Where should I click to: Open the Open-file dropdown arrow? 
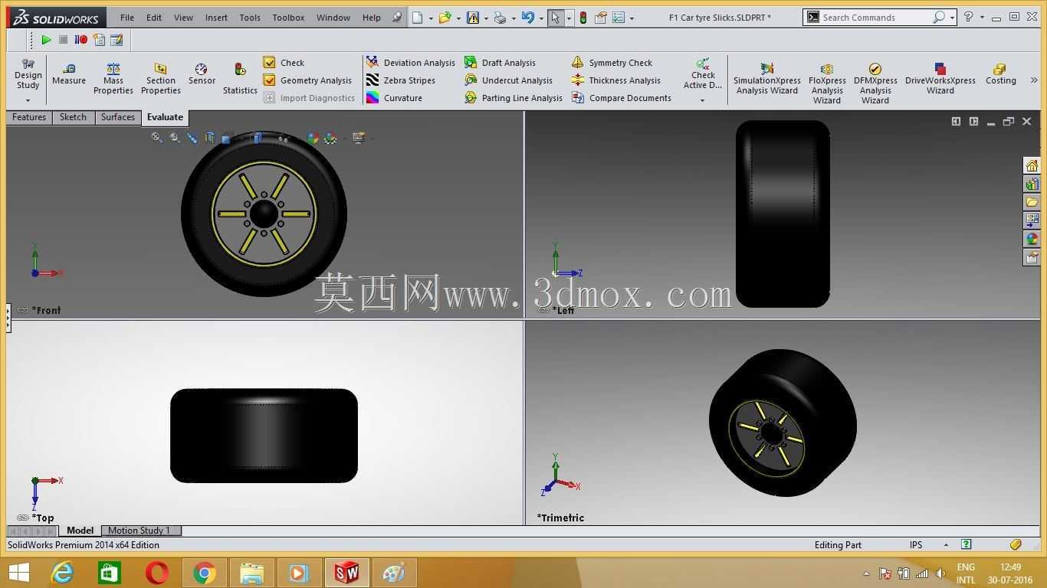(x=458, y=18)
